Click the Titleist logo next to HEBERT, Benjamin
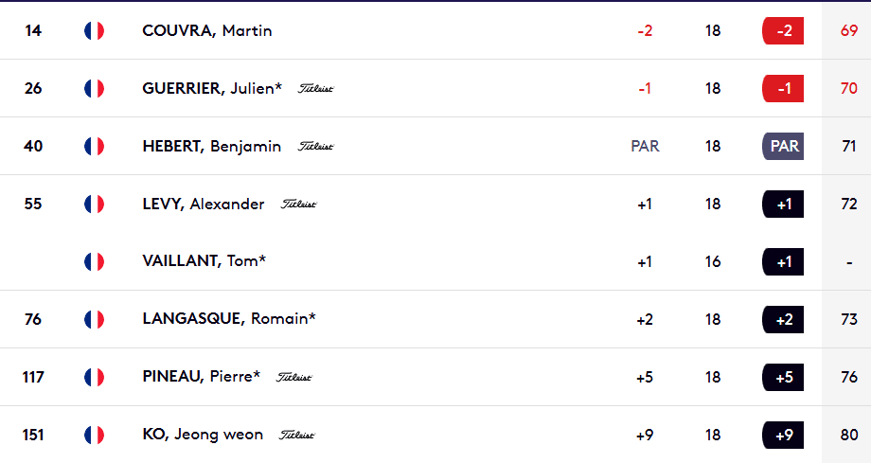Image resolution: width=871 pixels, height=463 pixels. (315, 146)
